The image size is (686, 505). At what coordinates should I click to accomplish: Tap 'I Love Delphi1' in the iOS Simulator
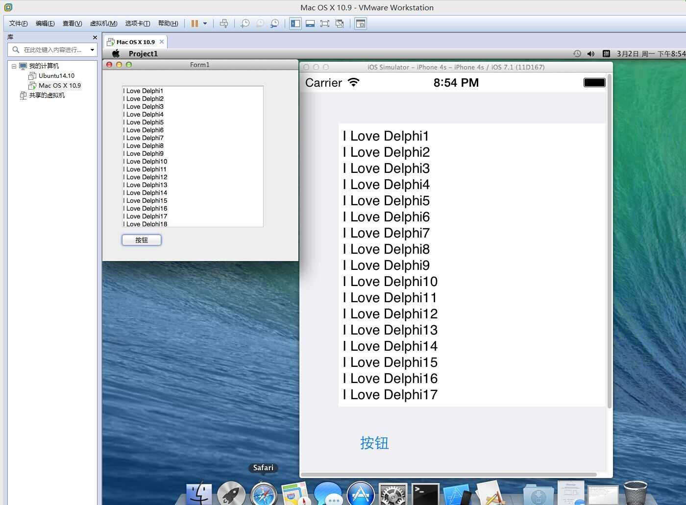[386, 136]
